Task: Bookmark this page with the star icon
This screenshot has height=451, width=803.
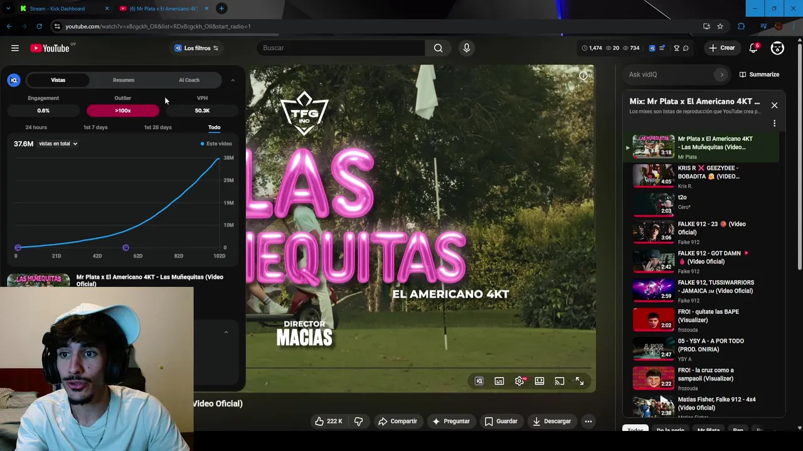Action: click(x=720, y=26)
